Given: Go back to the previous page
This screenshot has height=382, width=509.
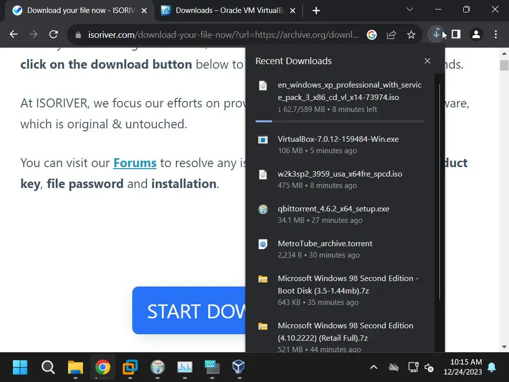Looking at the screenshot, I should coord(13,34).
